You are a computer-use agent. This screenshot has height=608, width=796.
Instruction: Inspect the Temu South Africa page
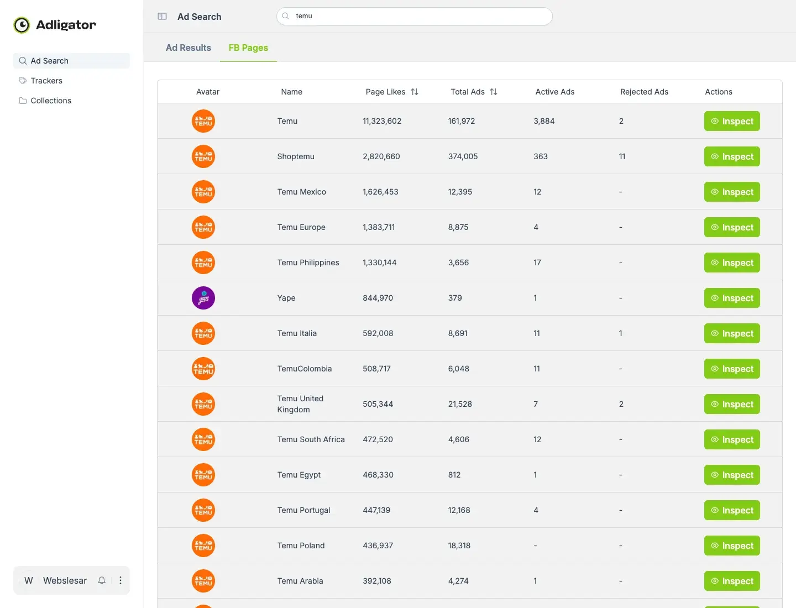732,439
